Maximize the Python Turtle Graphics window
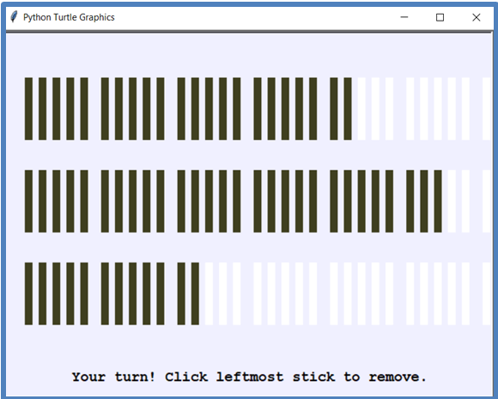Viewport: 498px width, 399px height. 440,17
